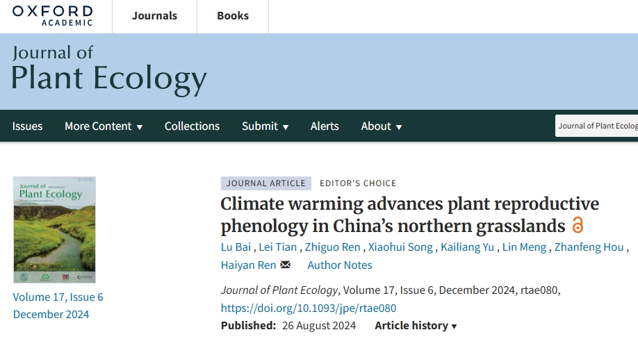
Task: Click the corresponding author envelope icon
Action: tap(285, 265)
